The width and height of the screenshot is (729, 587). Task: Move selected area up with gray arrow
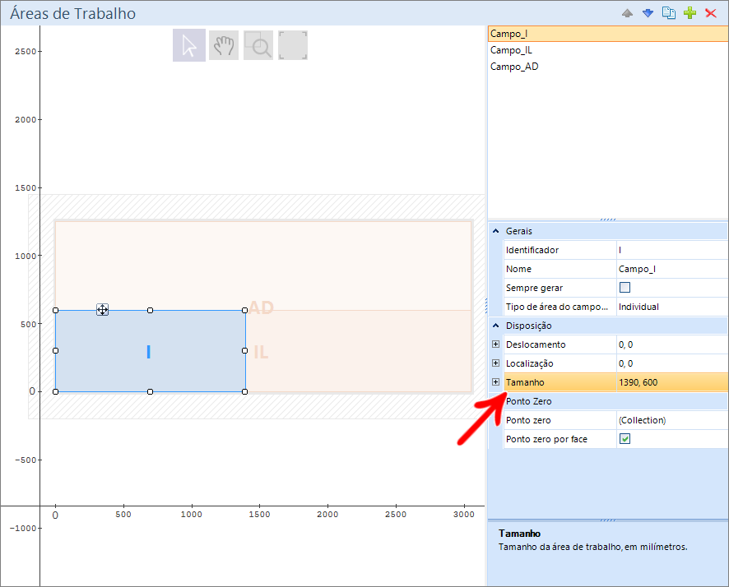coord(627,13)
